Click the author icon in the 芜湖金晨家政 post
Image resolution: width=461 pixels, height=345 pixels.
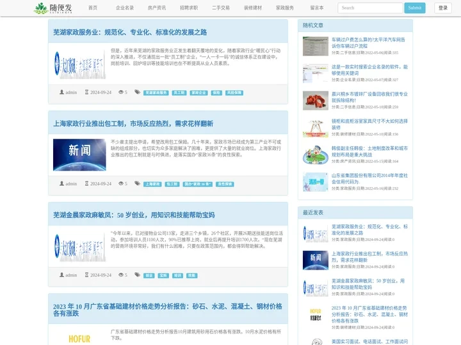61,275
